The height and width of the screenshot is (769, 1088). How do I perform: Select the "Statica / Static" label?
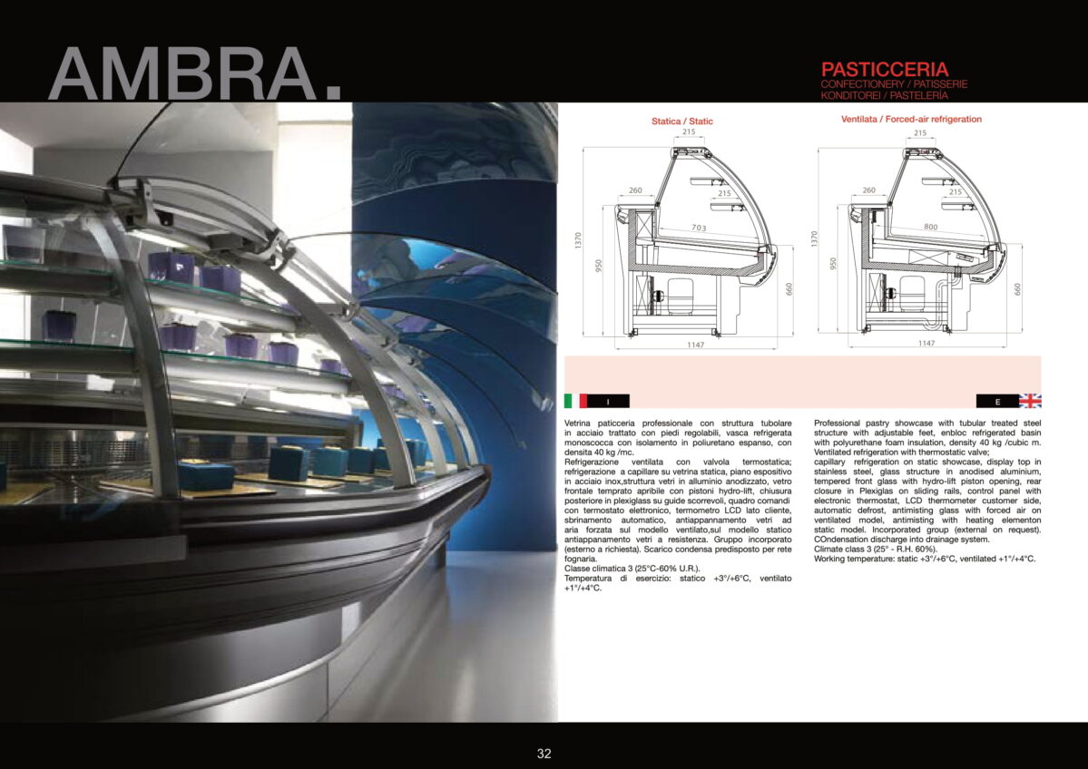[x=681, y=122]
